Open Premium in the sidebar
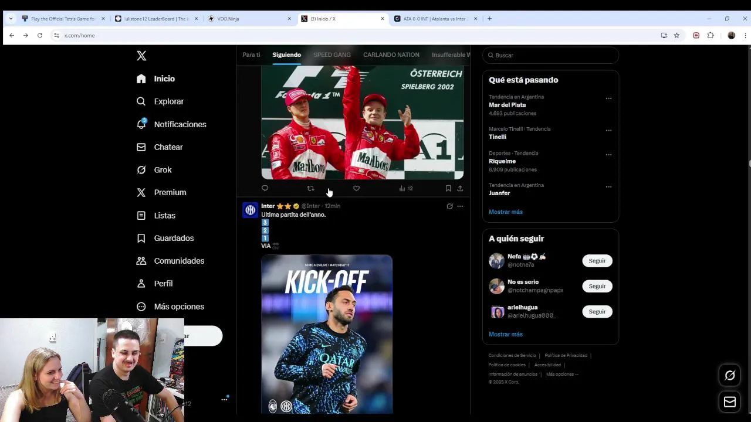The height and width of the screenshot is (422, 751). 161,192
